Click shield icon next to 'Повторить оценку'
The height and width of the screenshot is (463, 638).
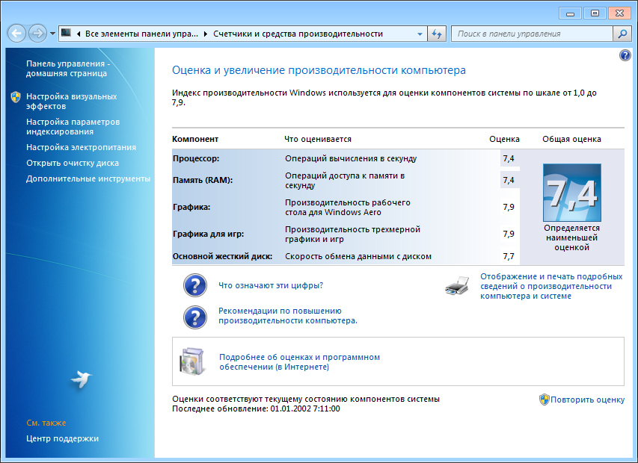click(x=544, y=400)
